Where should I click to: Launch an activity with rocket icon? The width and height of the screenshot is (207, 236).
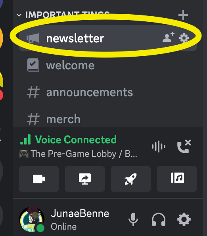(x=131, y=179)
